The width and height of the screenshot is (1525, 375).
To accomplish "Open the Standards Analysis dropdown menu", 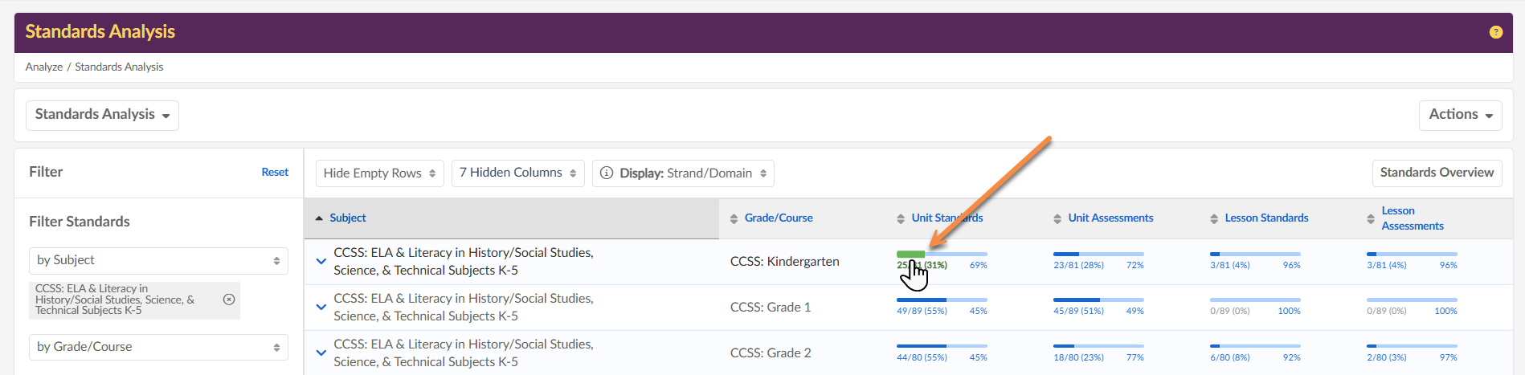I will click(x=102, y=115).
